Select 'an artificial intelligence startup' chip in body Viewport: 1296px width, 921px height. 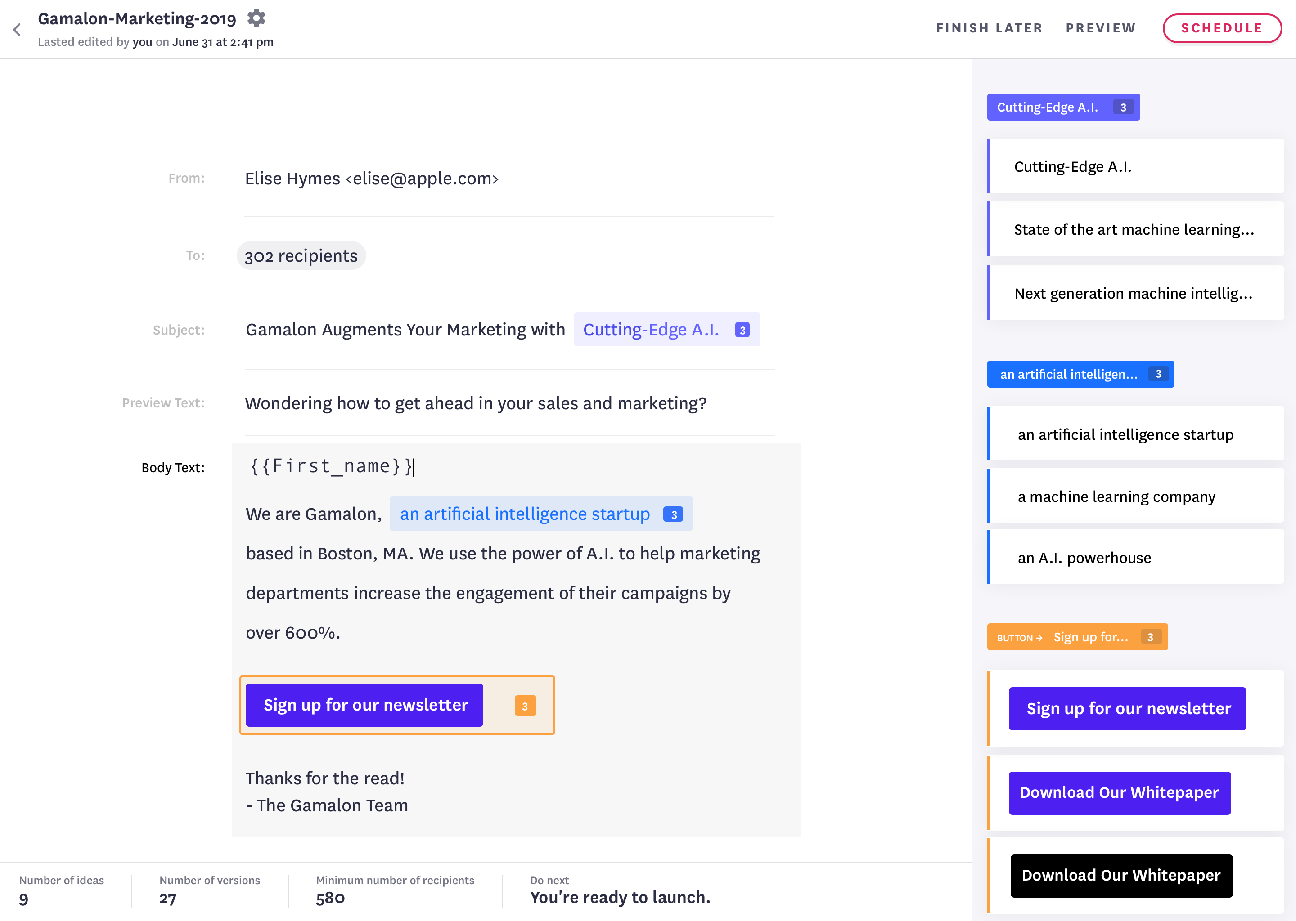click(x=541, y=514)
